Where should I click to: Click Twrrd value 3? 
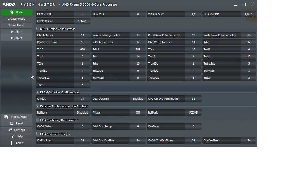(x=83, y=85)
